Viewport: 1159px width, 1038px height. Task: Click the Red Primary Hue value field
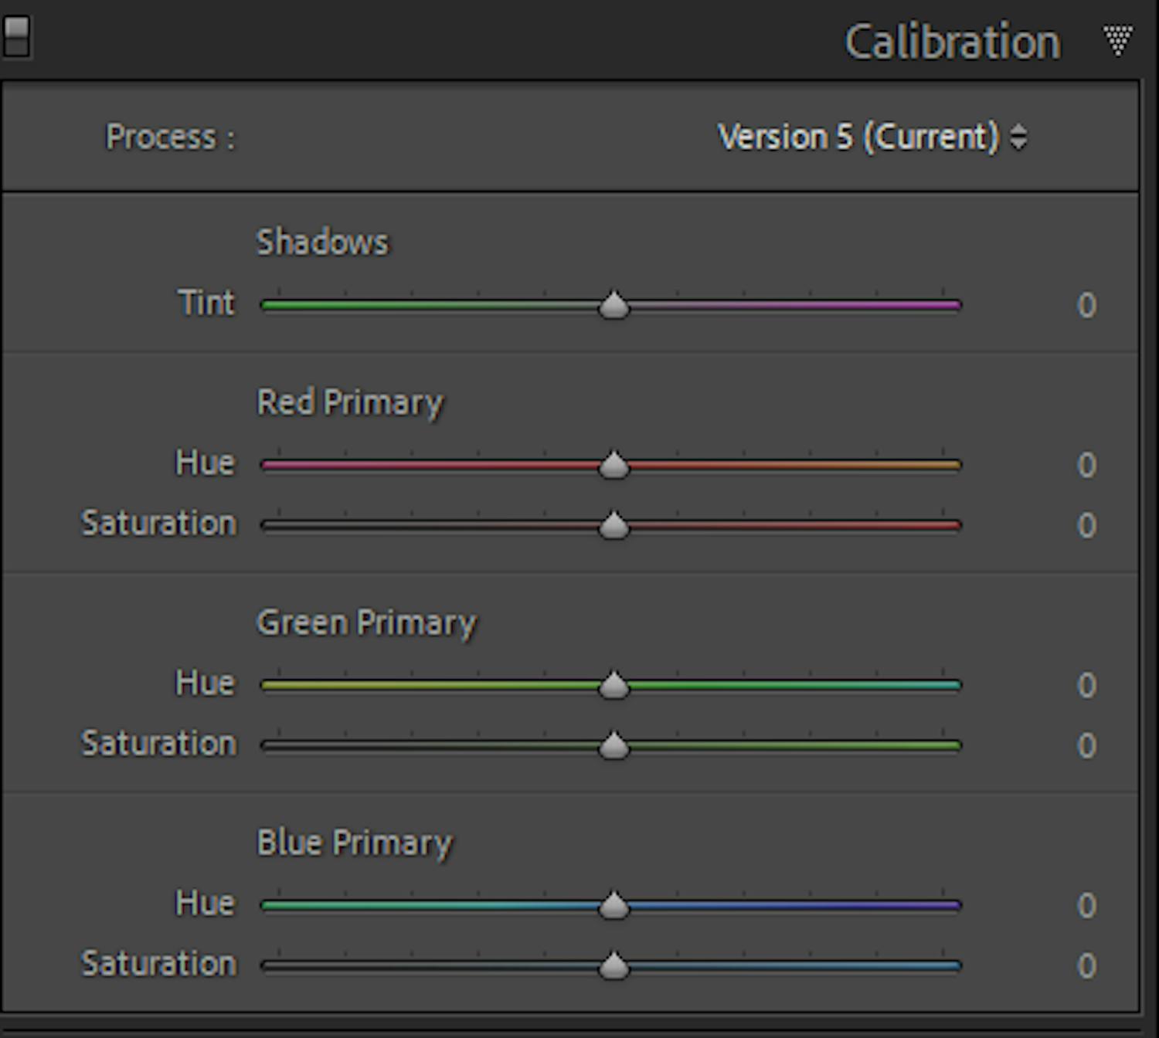click(1086, 466)
